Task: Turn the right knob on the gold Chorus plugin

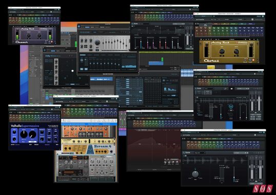Action: pyautogui.click(x=236, y=51)
